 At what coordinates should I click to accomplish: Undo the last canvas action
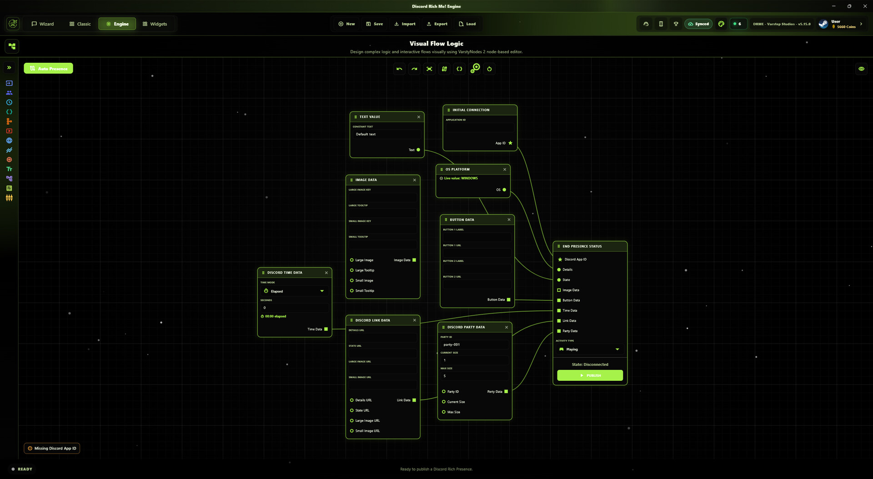click(x=399, y=69)
